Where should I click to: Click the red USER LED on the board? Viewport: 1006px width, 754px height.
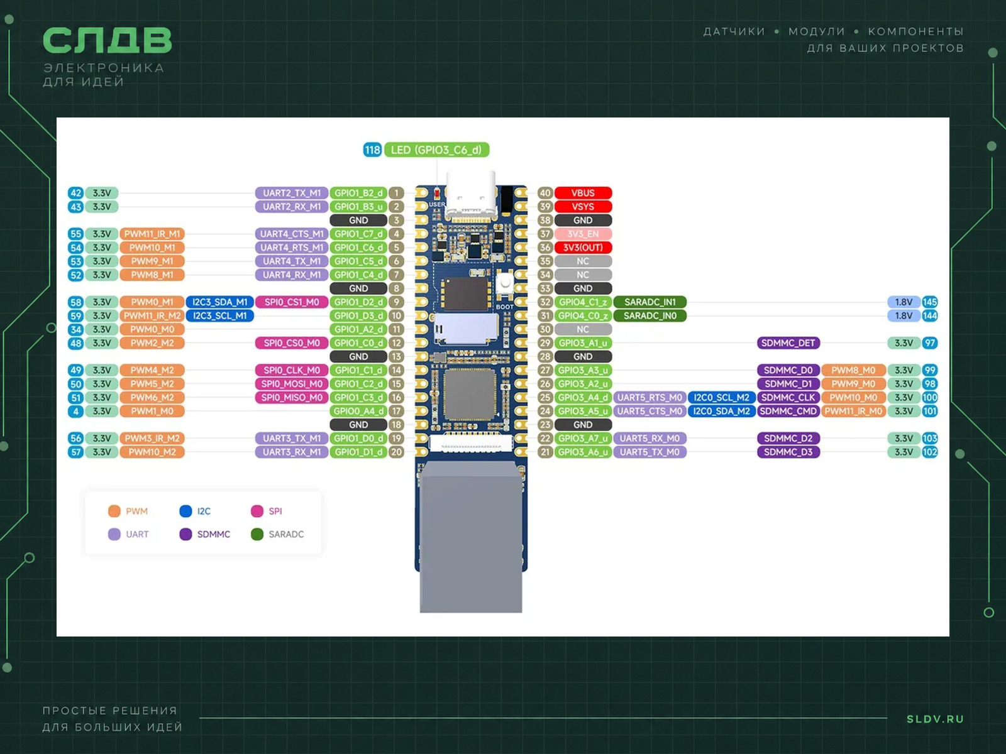click(x=436, y=194)
